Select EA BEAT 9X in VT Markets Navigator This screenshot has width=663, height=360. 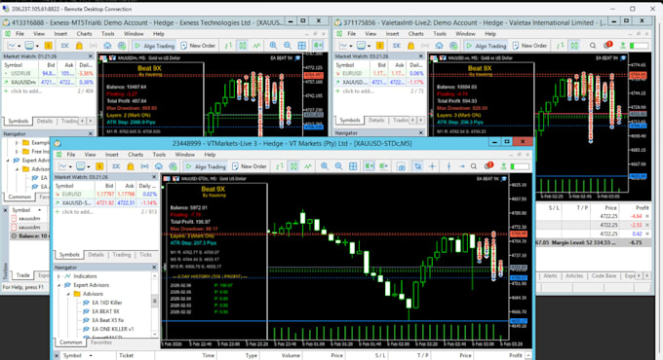pyautogui.click(x=105, y=311)
